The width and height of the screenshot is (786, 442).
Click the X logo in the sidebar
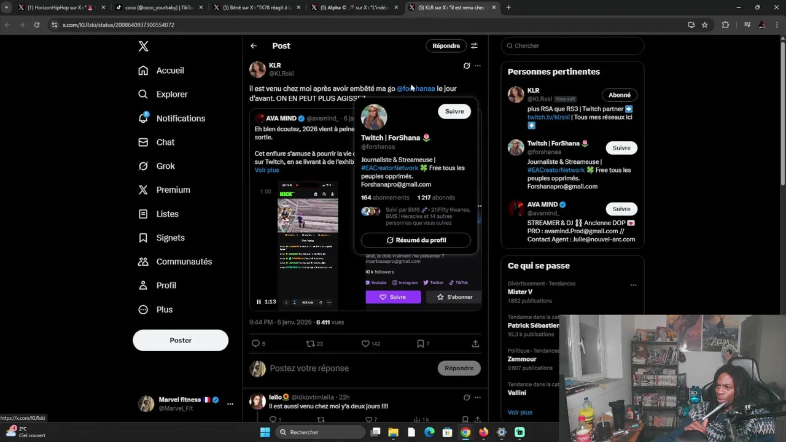coord(143,46)
